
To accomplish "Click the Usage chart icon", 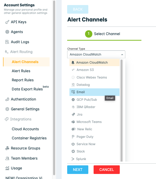I will point(7,168).
